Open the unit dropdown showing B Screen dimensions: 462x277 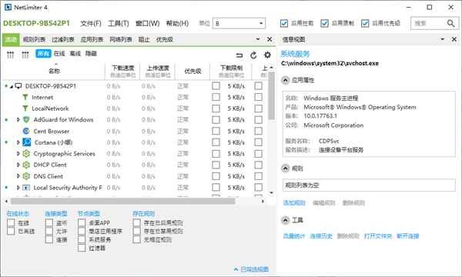239,23
